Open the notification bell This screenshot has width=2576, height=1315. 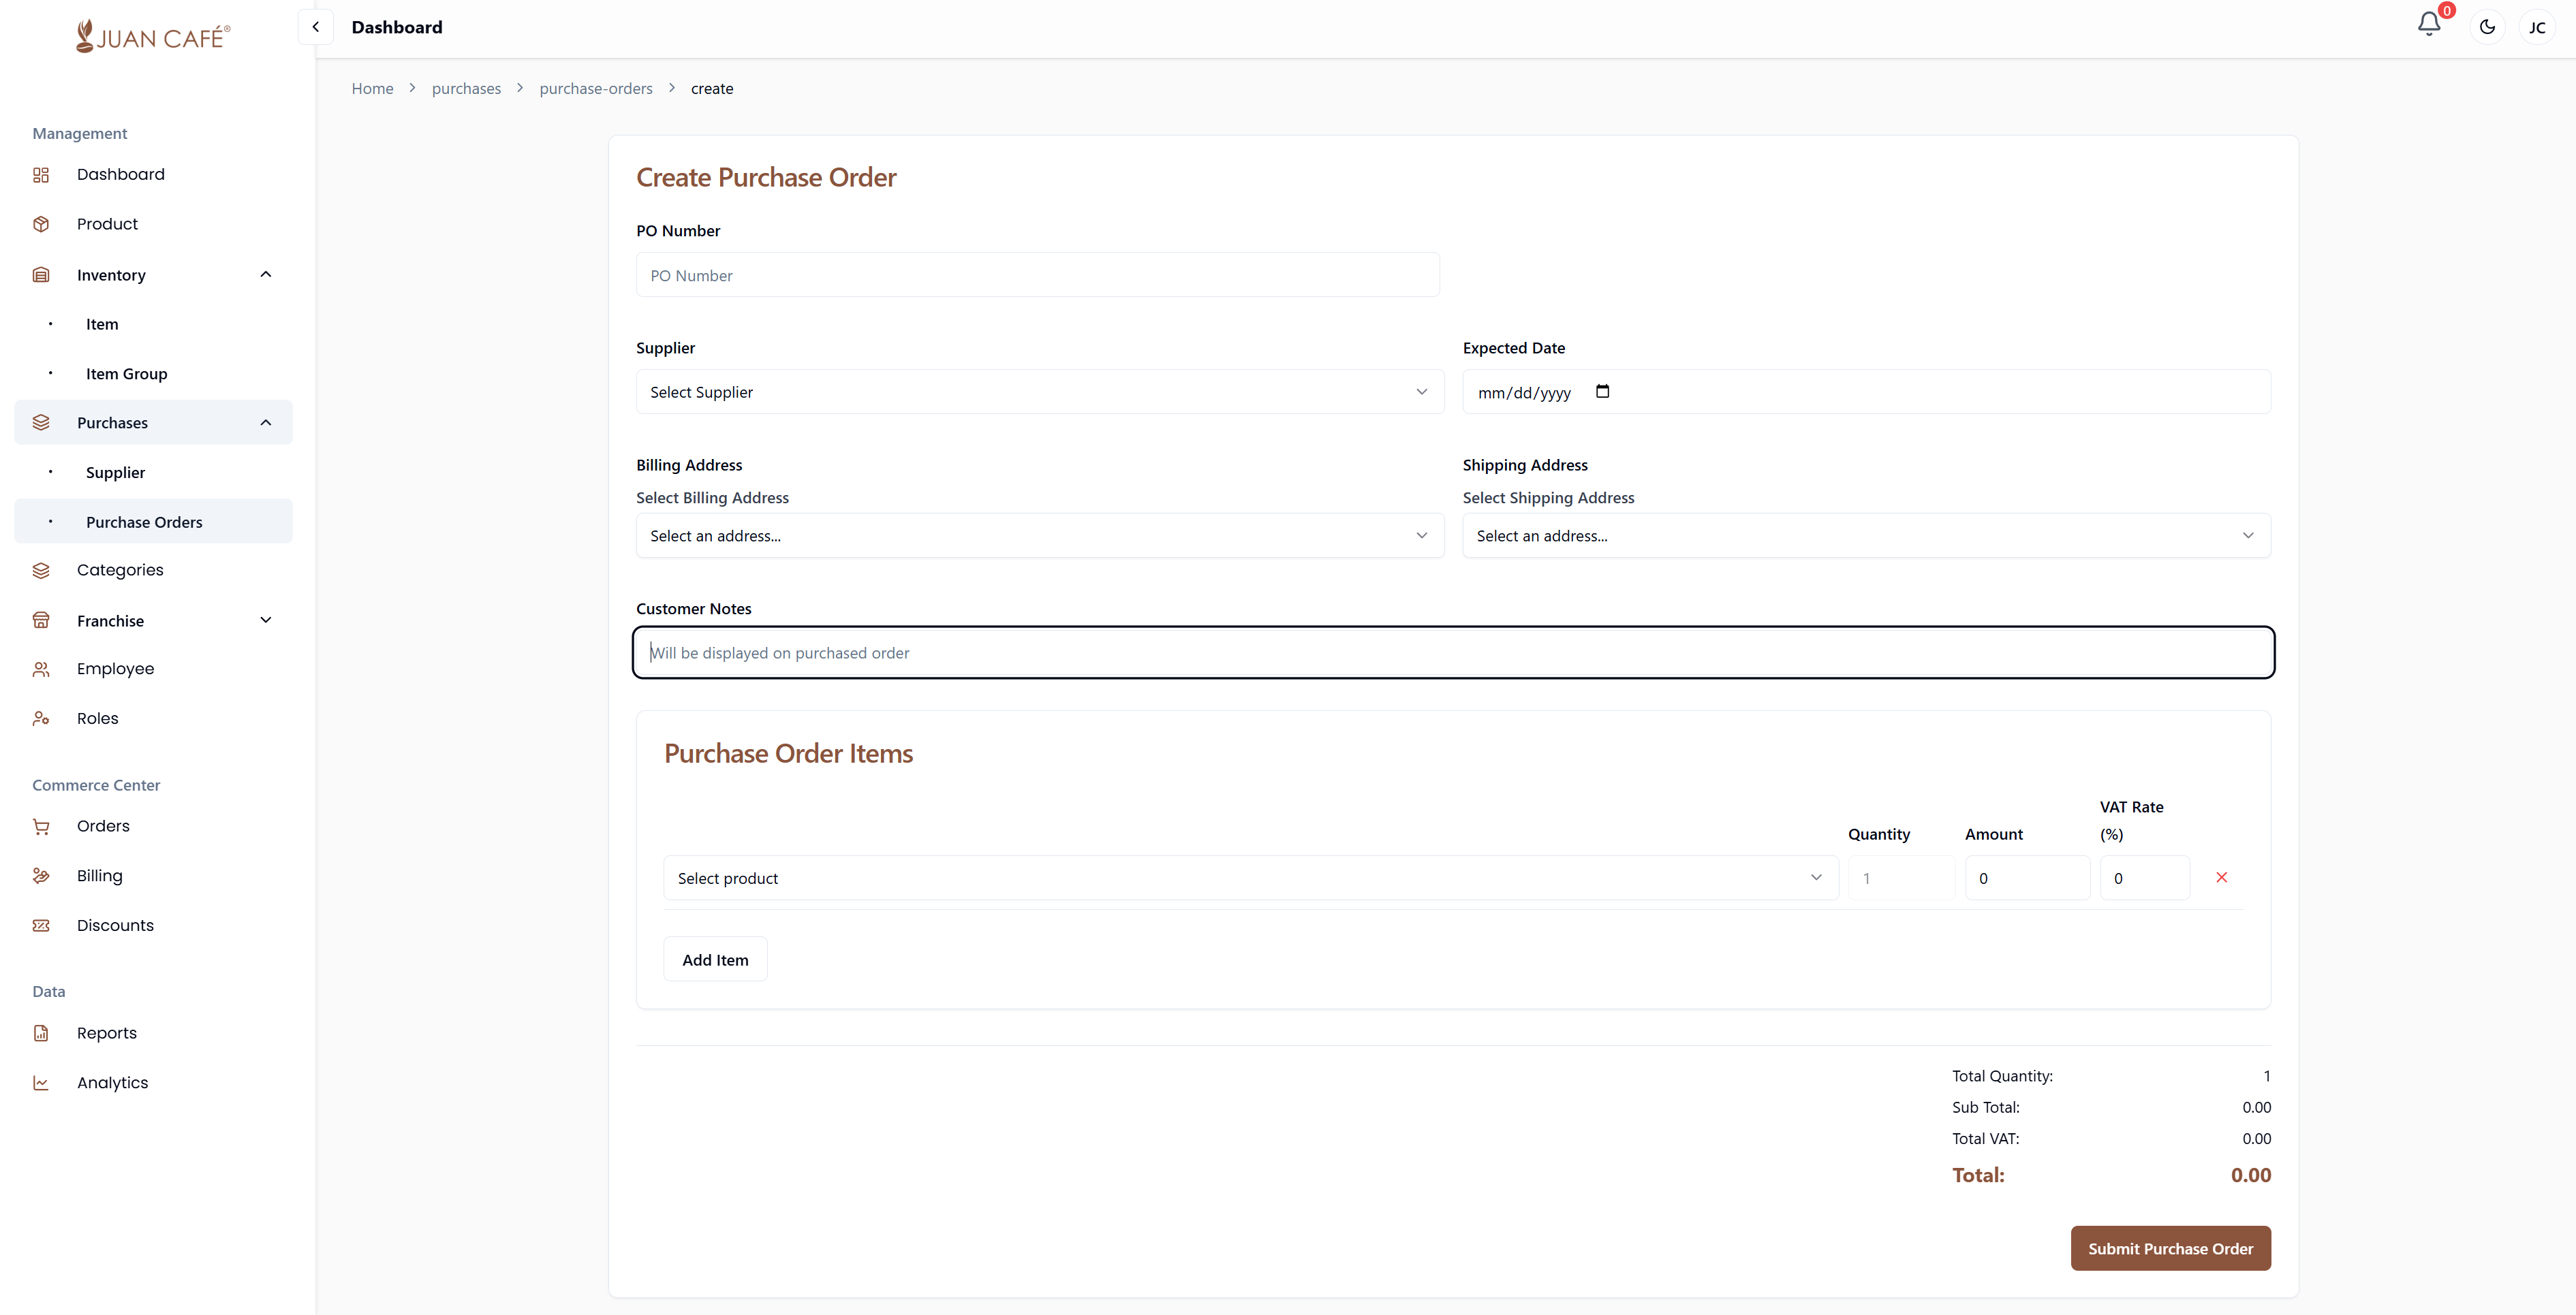pos(2428,25)
